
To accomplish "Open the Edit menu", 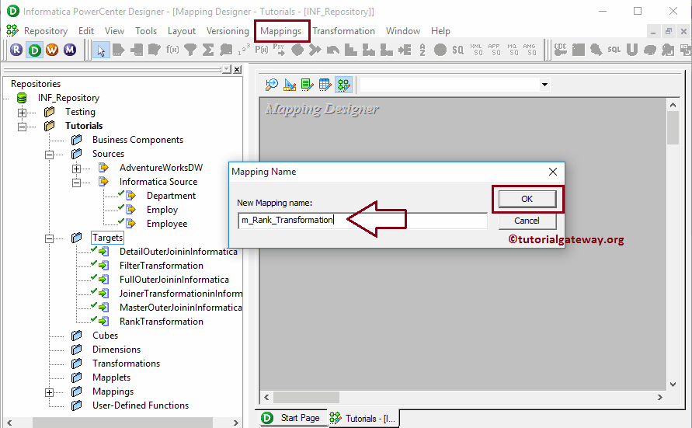I will click(x=86, y=31).
